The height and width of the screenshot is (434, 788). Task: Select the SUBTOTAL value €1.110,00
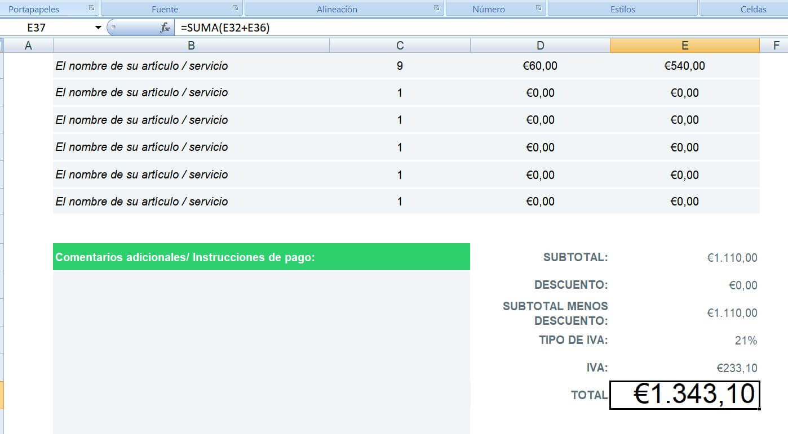[732, 258]
